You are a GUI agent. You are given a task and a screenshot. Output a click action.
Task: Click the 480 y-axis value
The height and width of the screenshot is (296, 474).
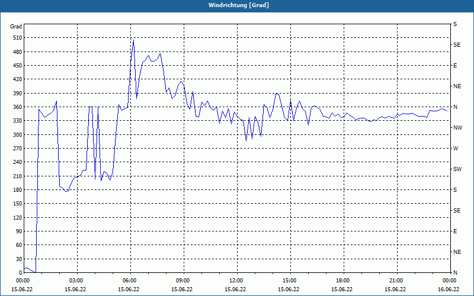click(17, 52)
